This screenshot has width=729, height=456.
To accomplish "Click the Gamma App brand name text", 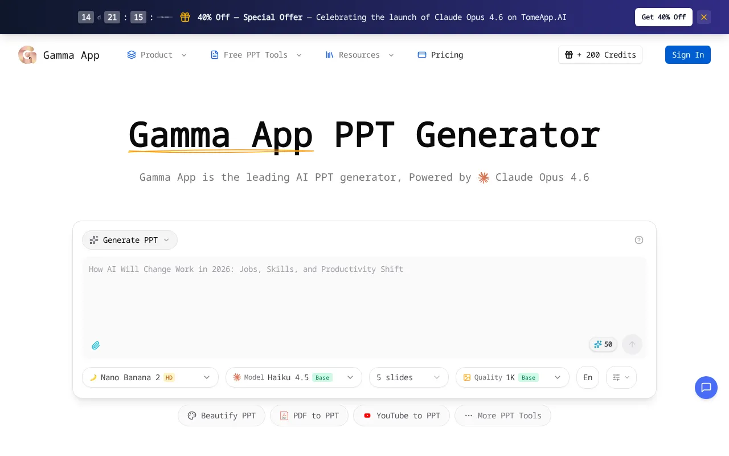I will (71, 55).
